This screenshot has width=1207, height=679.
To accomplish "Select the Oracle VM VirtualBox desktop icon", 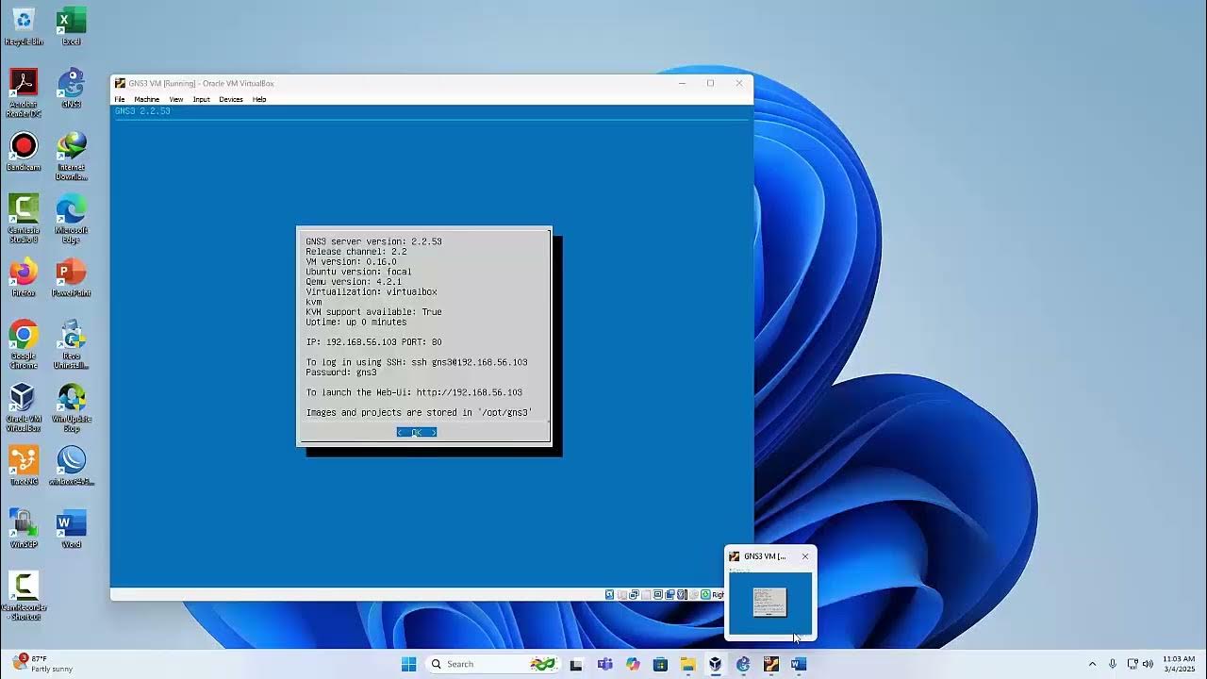I will point(24,407).
